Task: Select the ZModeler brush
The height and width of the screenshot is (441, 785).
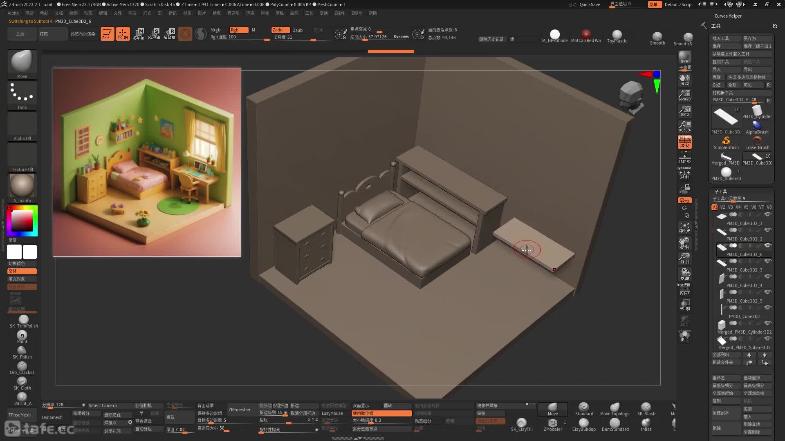Action: pyautogui.click(x=553, y=425)
